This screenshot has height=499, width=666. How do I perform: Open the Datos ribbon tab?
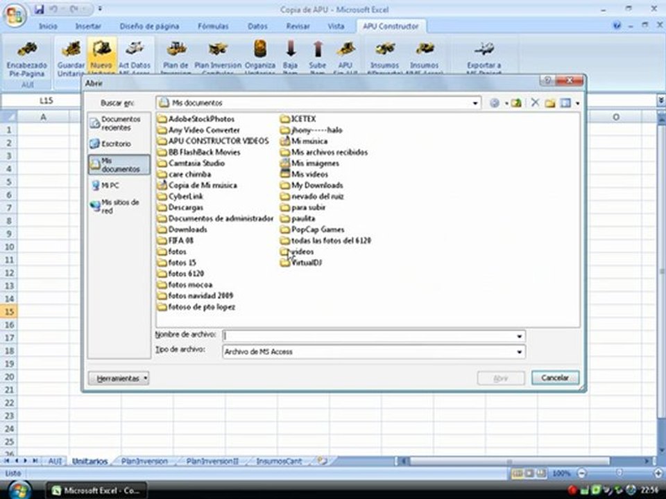coord(257,26)
